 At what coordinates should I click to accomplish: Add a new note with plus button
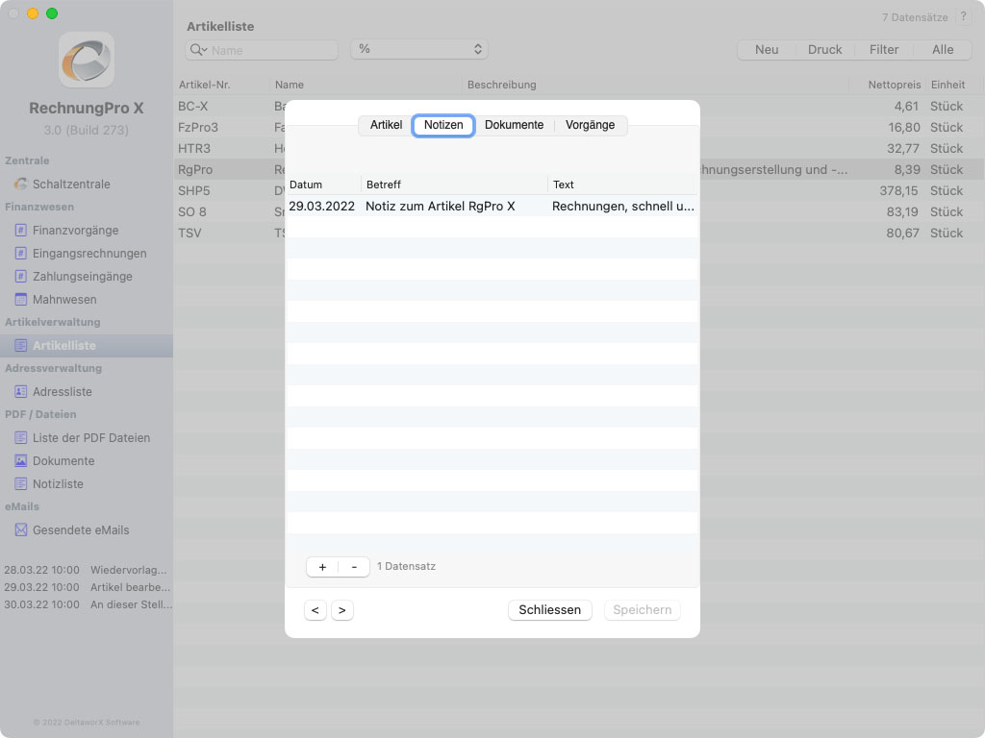[x=322, y=567]
